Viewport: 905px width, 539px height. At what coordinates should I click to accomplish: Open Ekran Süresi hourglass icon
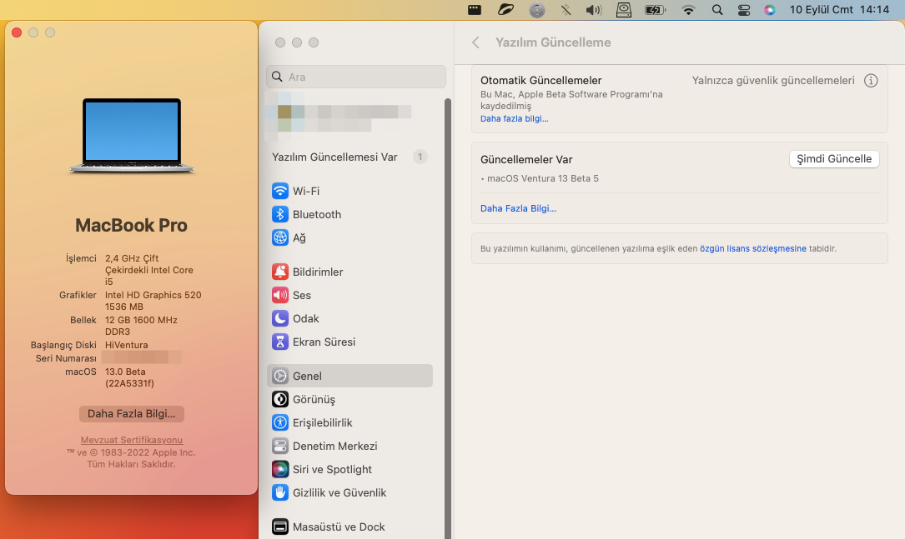pyautogui.click(x=280, y=342)
